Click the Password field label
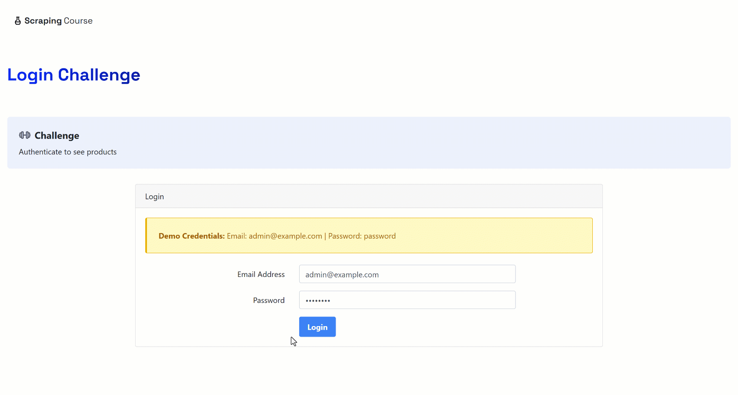This screenshot has height=395, width=738. coord(269,300)
